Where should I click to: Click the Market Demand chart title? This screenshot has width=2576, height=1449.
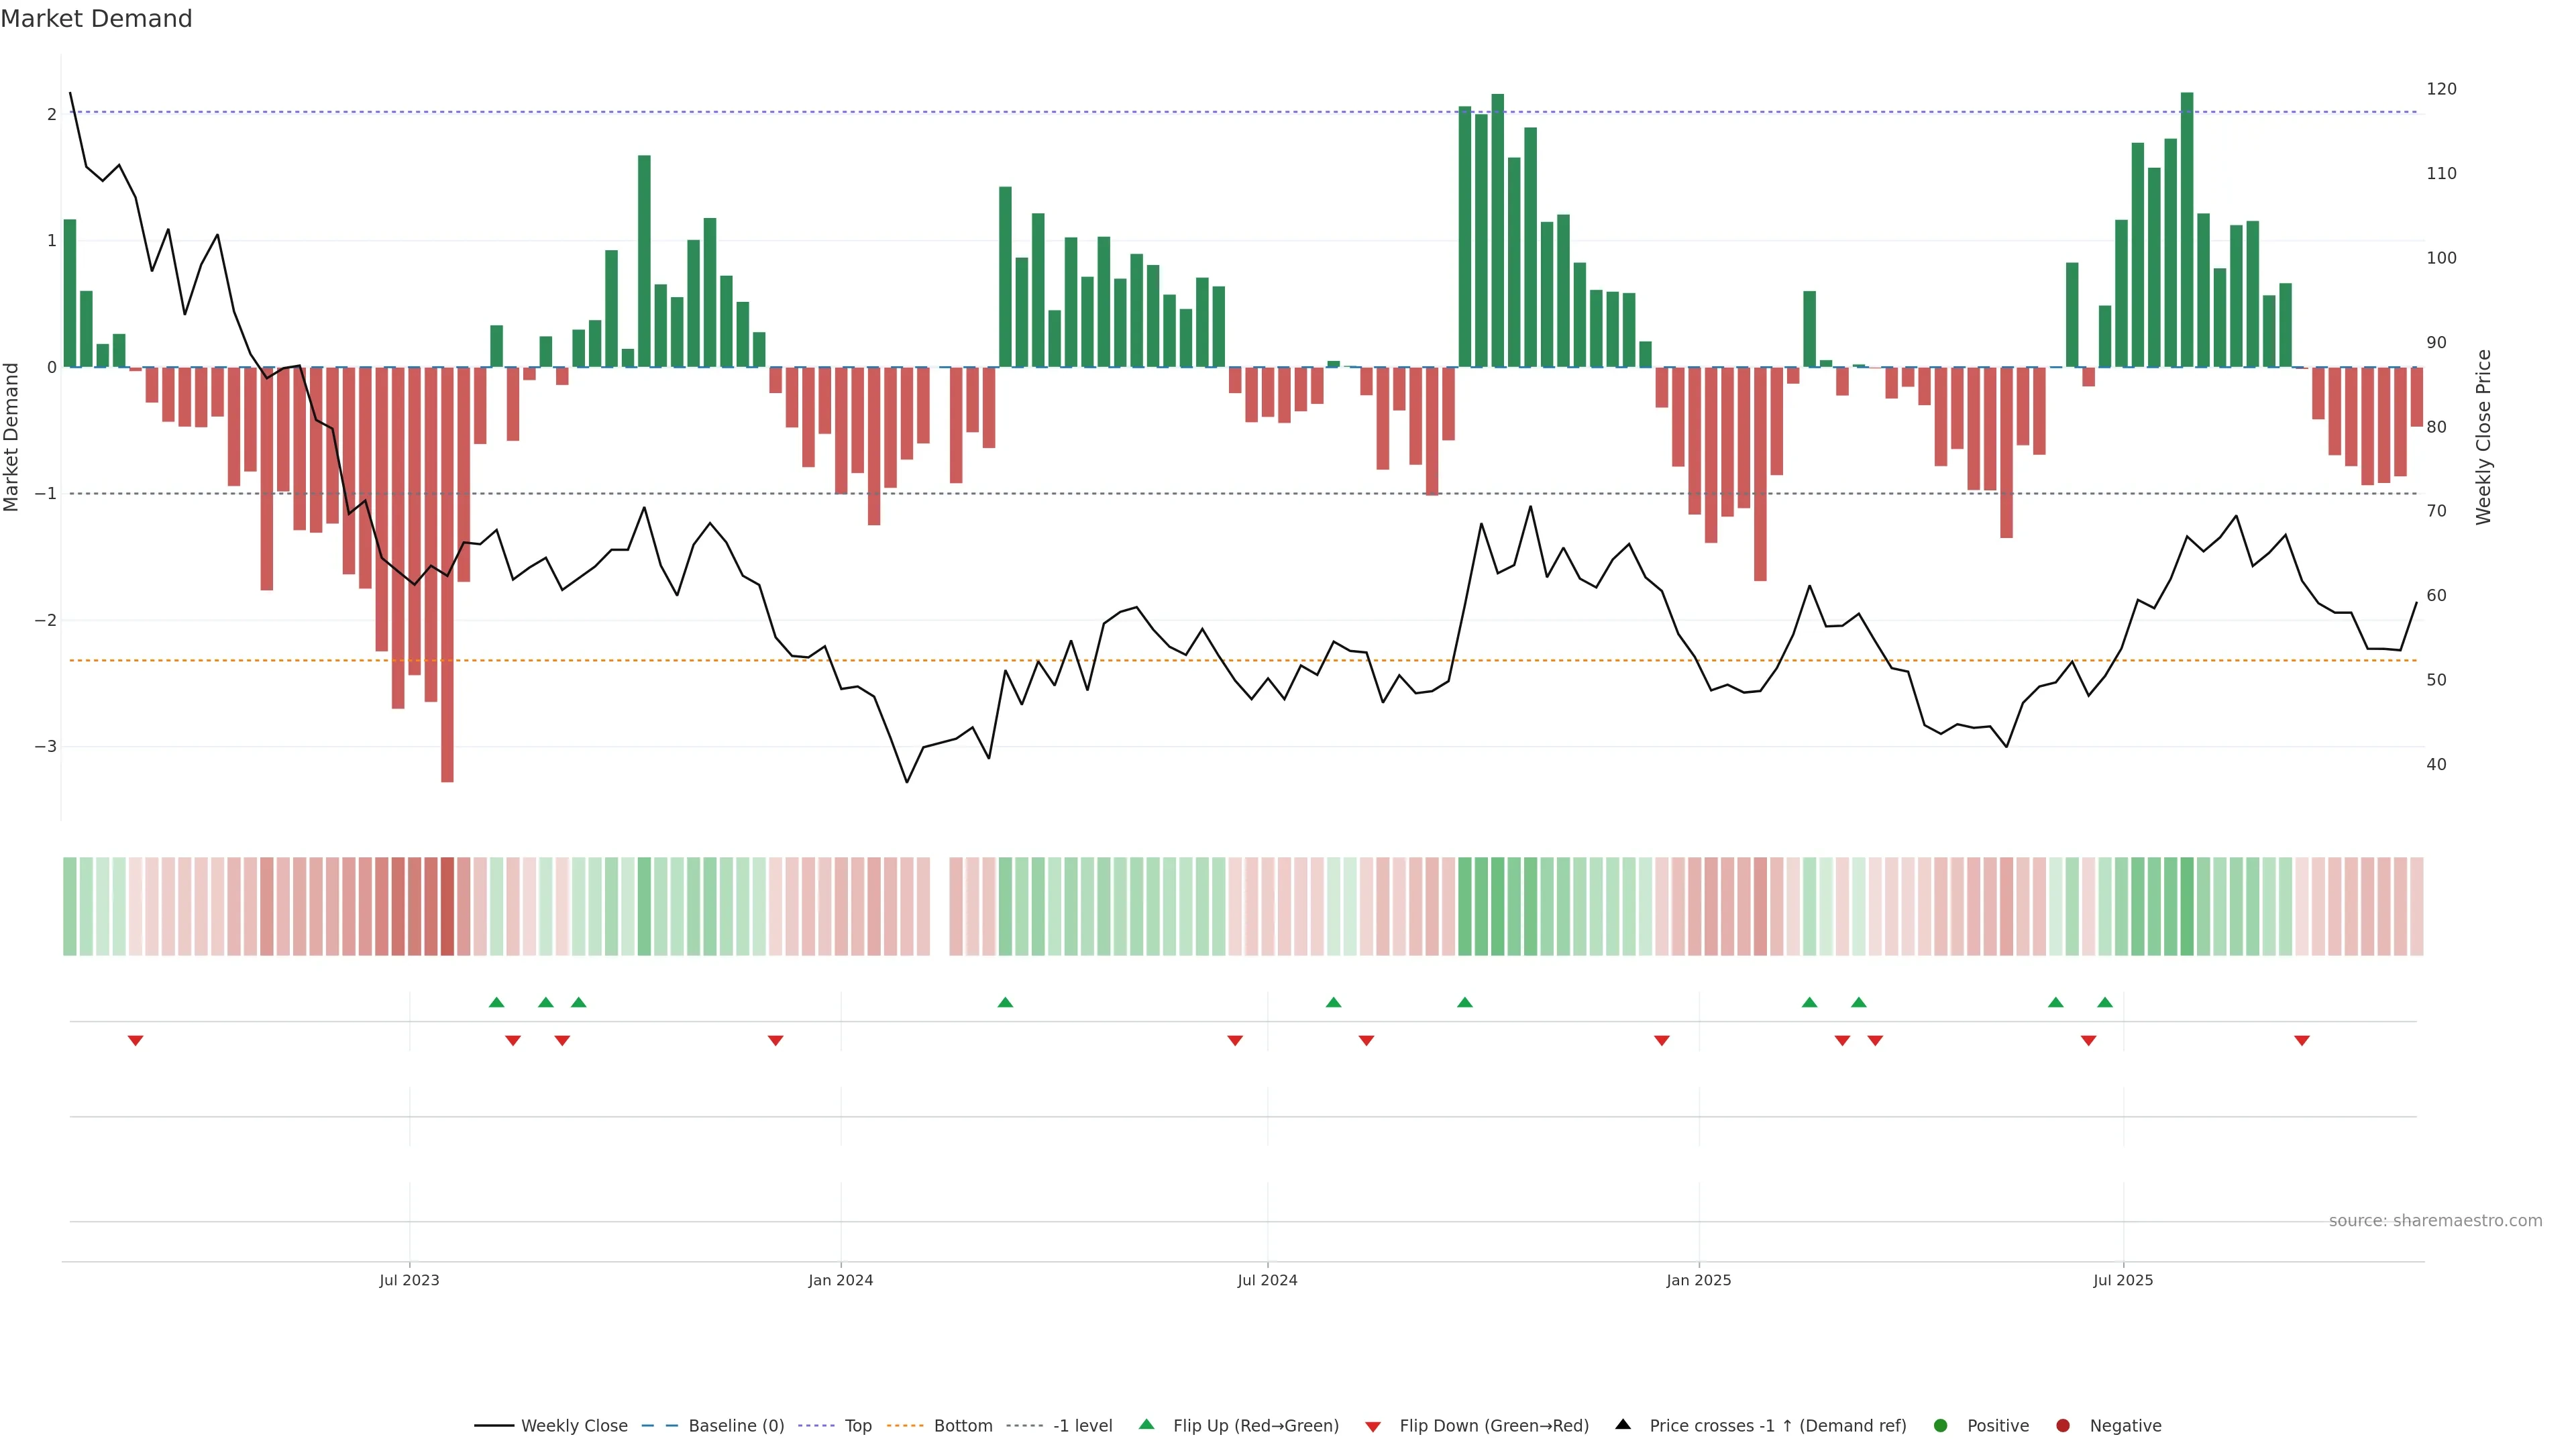96,19
